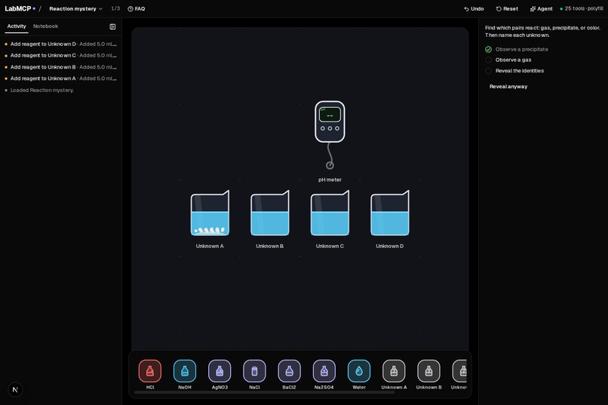This screenshot has width=608, height=405.
Task: Click the 1/3 step indicator
Action: click(115, 8)
